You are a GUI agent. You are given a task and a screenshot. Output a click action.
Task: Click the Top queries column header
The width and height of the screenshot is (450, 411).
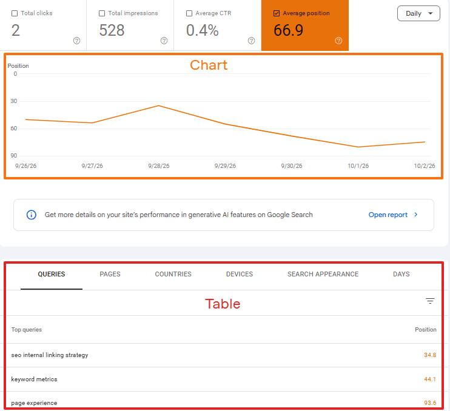click(x=27, y=330)
